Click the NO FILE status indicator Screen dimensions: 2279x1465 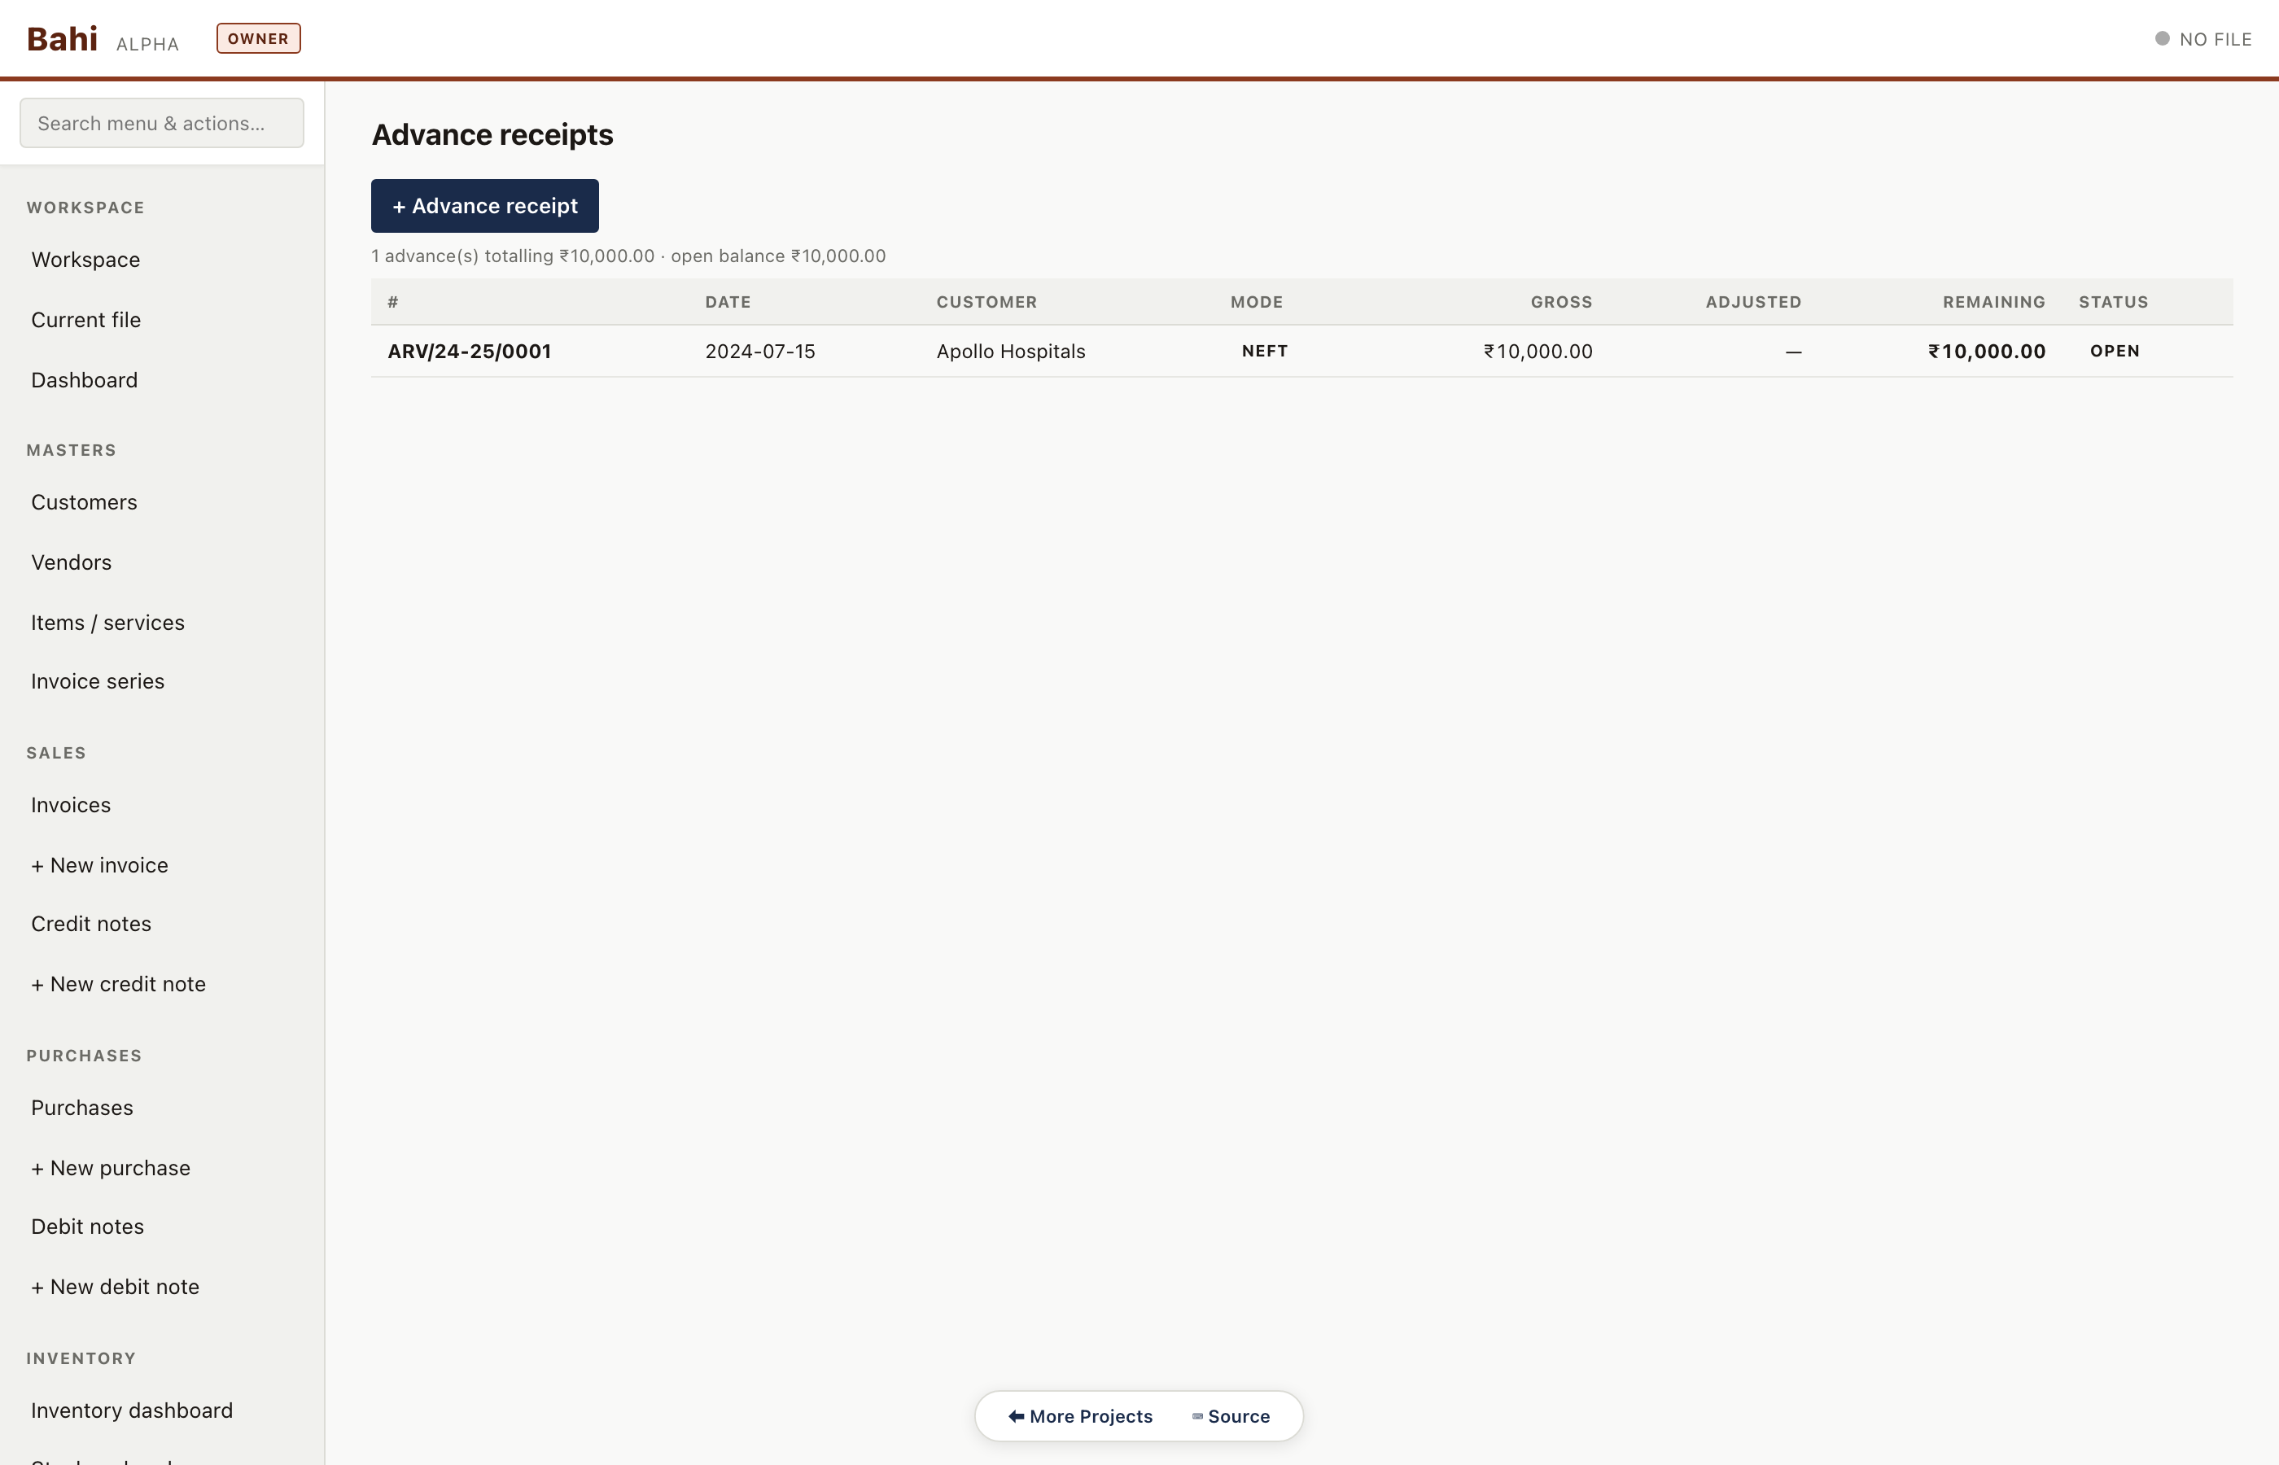click(2203, 39)
